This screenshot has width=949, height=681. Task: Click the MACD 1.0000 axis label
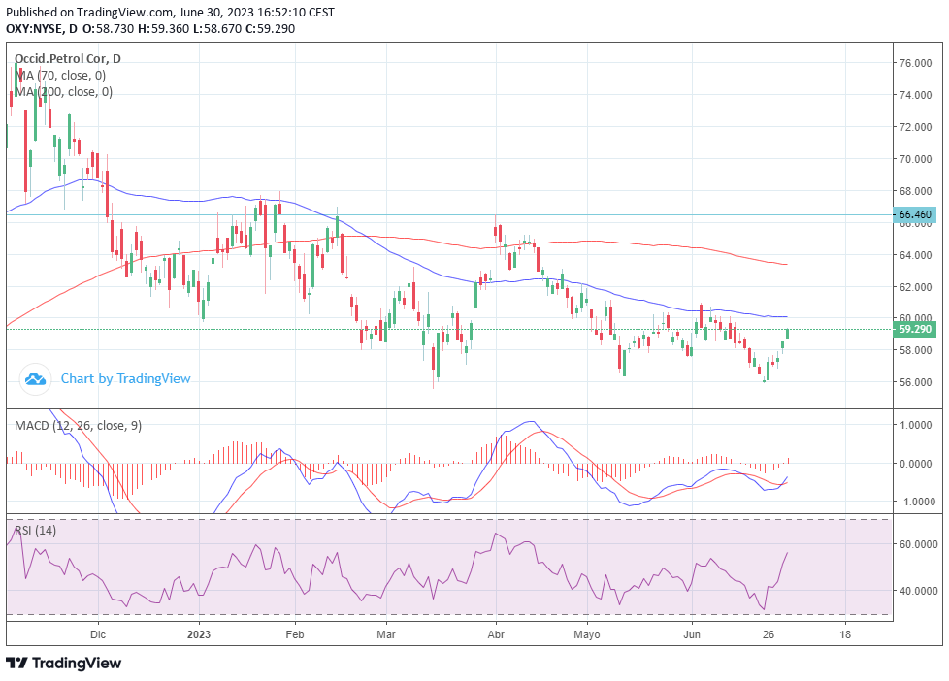tap(915, 425)
